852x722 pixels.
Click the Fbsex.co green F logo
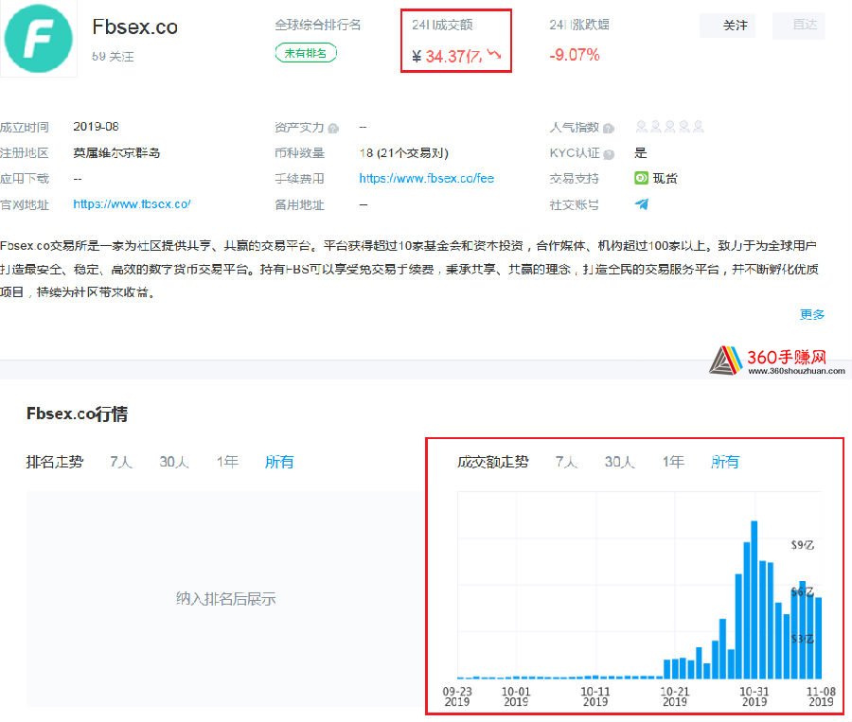[38, 39]
